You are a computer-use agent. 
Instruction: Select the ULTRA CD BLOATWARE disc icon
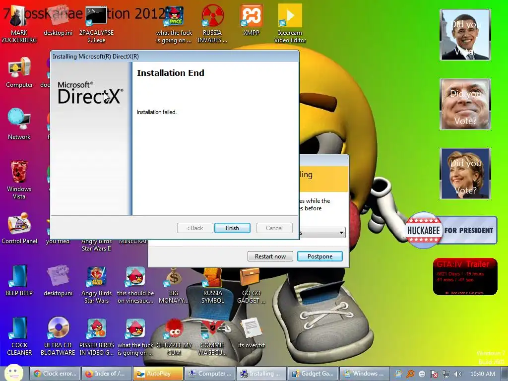[x=58, y=336]
